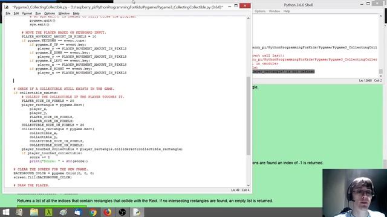Switch to Python IDLE taskbar icon
The height and width of the screenshot is (217, 387).
[x=137, y=212]
